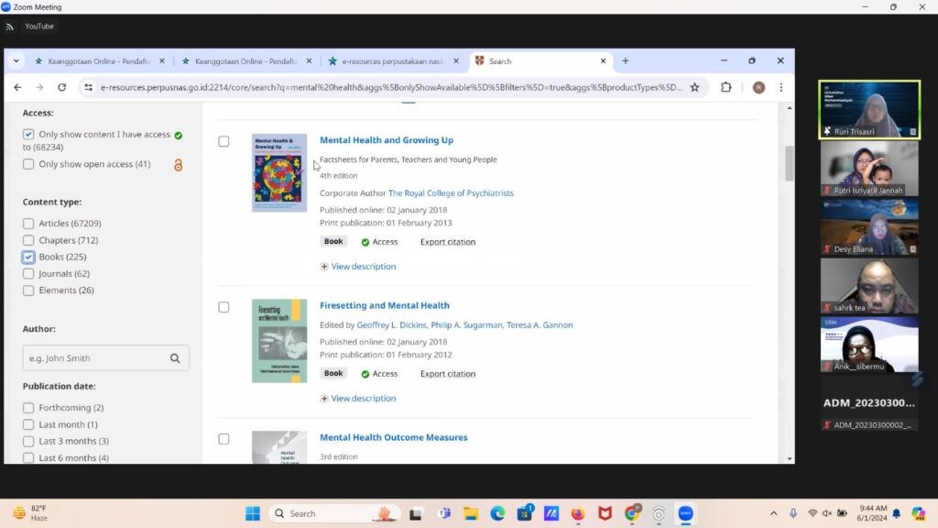Uncheck the Books content type filter
Screen dimensions: 938x528
pos(28,258)
